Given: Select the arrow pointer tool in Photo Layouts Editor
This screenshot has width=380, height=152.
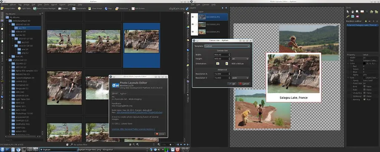Looking at the screenshot, I should [x=348, y=11].
